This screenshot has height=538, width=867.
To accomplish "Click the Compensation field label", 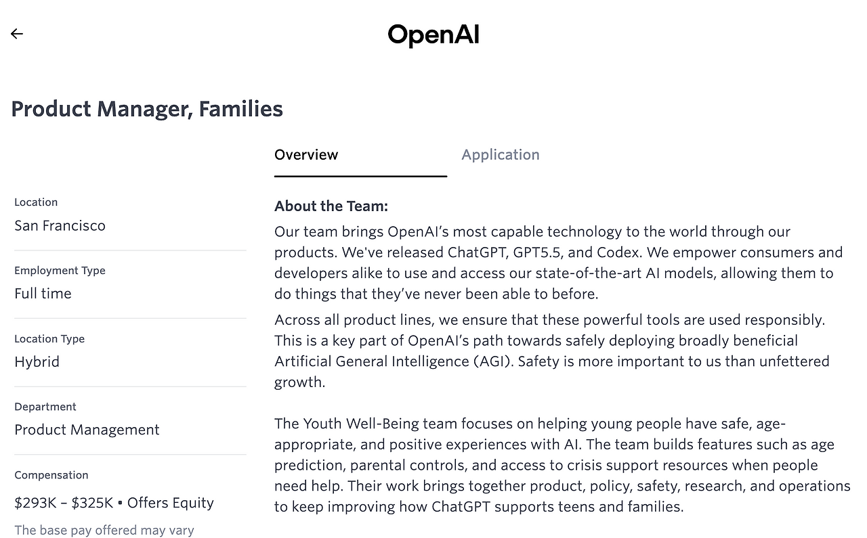I will pyautogui.click(x=51, y=475).
